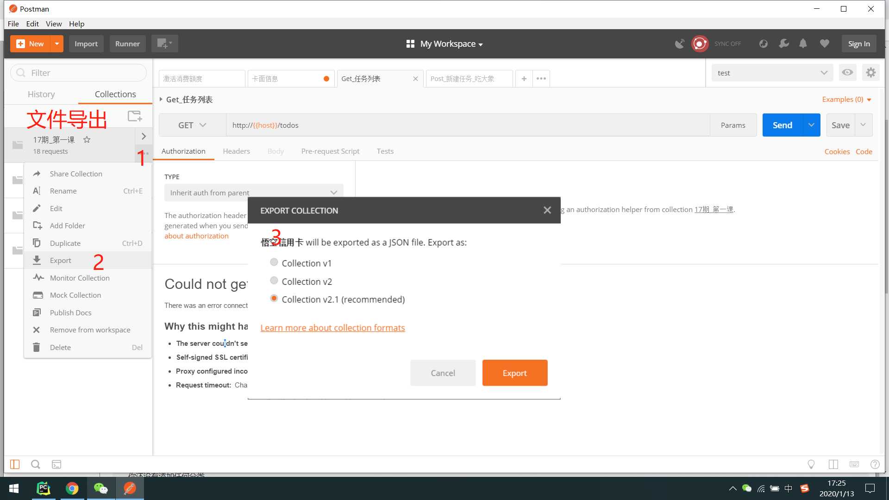The width and height of the screenshot is (889, 500).
Task: Expand the Send button dropdown arrow
Action: [x=812, y=125]
